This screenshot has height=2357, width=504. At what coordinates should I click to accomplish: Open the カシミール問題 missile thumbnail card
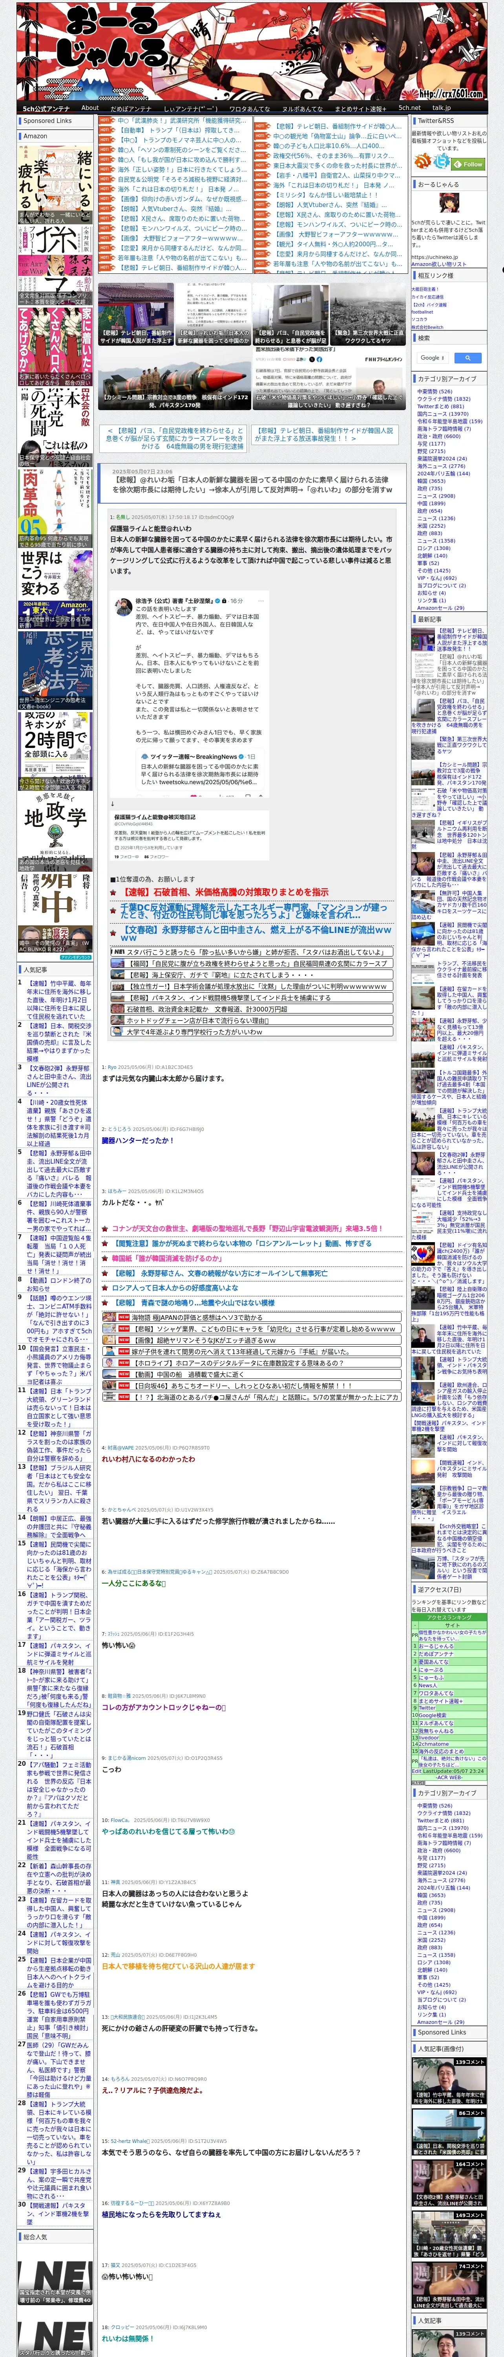174,378
